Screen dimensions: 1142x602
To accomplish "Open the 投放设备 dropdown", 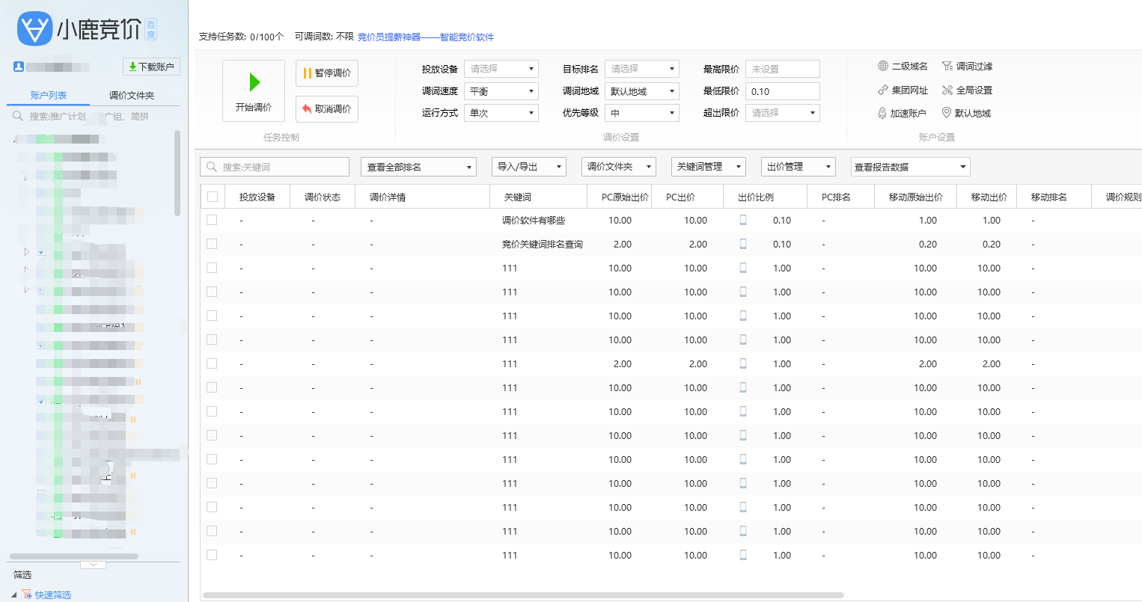I will [x=501, y=69].
